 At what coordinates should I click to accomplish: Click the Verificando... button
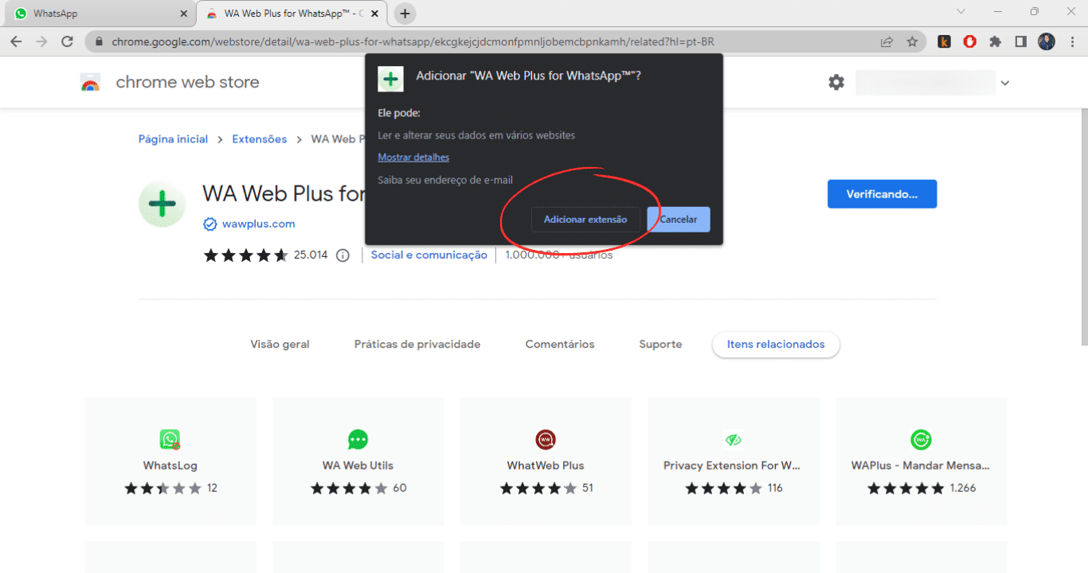coord(882,194)
